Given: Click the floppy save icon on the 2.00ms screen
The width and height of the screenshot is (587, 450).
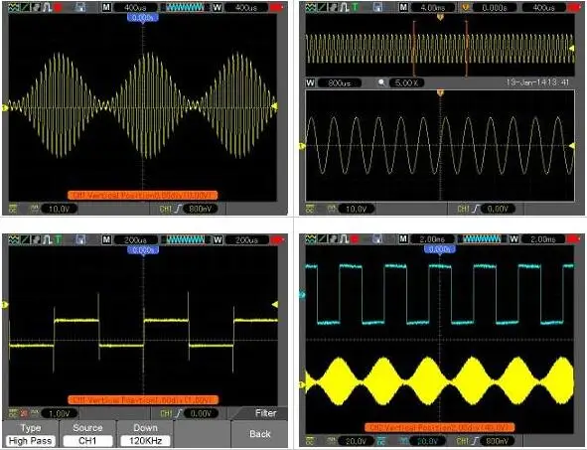Looking at the screenshot, I should [x=377, y=238].
